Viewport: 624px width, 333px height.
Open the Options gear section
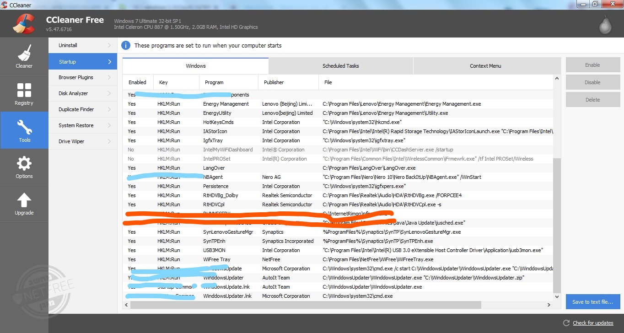24,167
